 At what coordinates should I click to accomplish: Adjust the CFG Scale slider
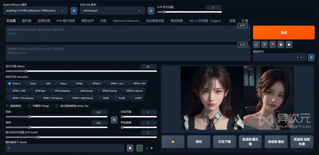pyautogui.click(x=81, y=137)
